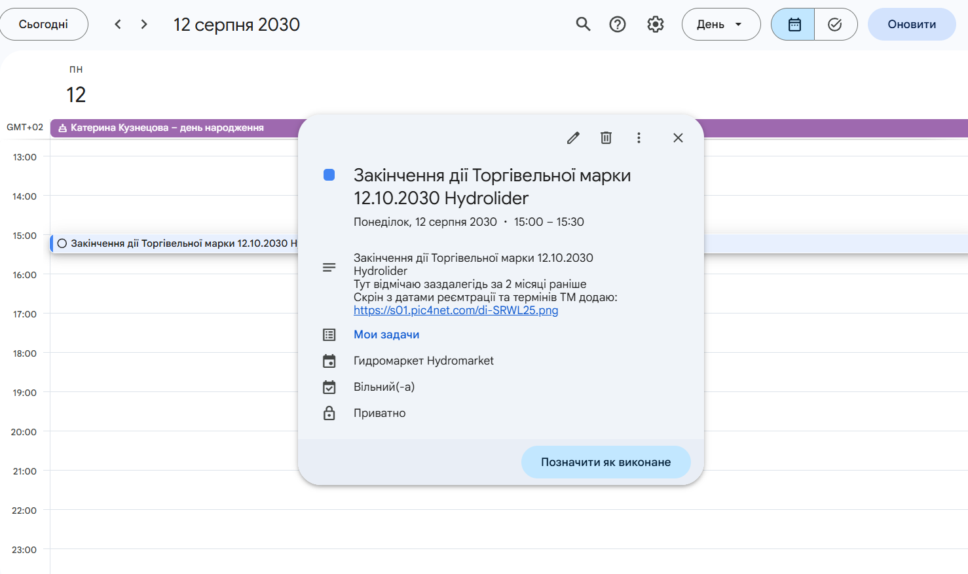The image size is (968, 574).
Task: Delete the task with trash icon
Action: click(x=606, y=137)
